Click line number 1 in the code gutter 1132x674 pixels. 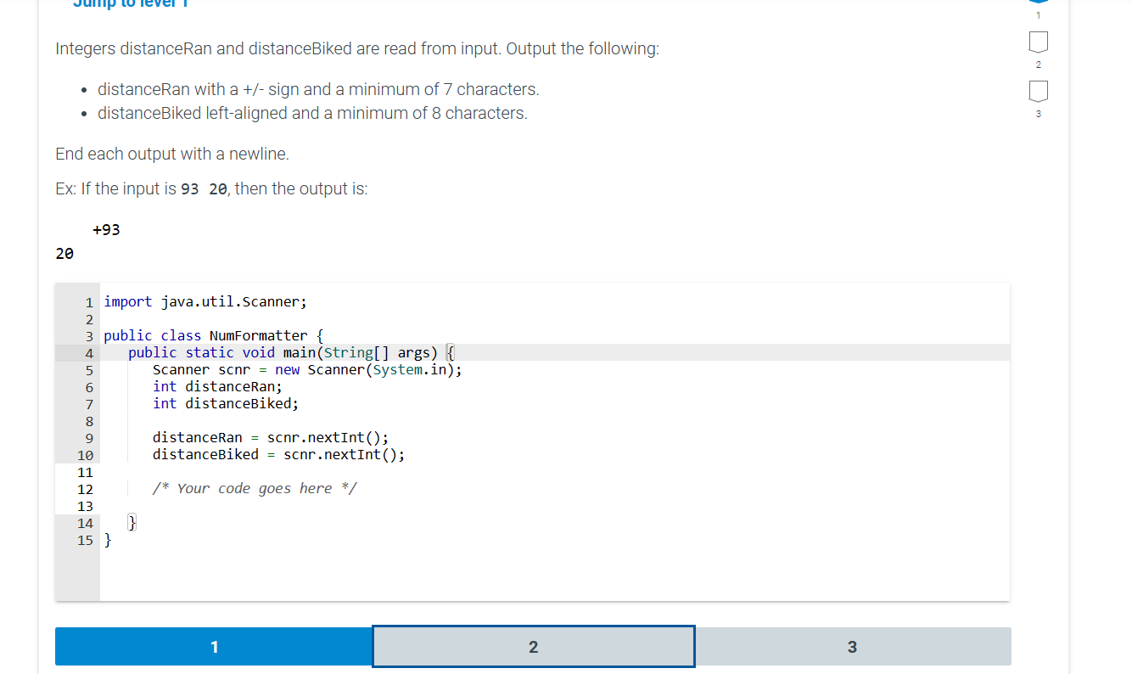(x=89, y=301)
